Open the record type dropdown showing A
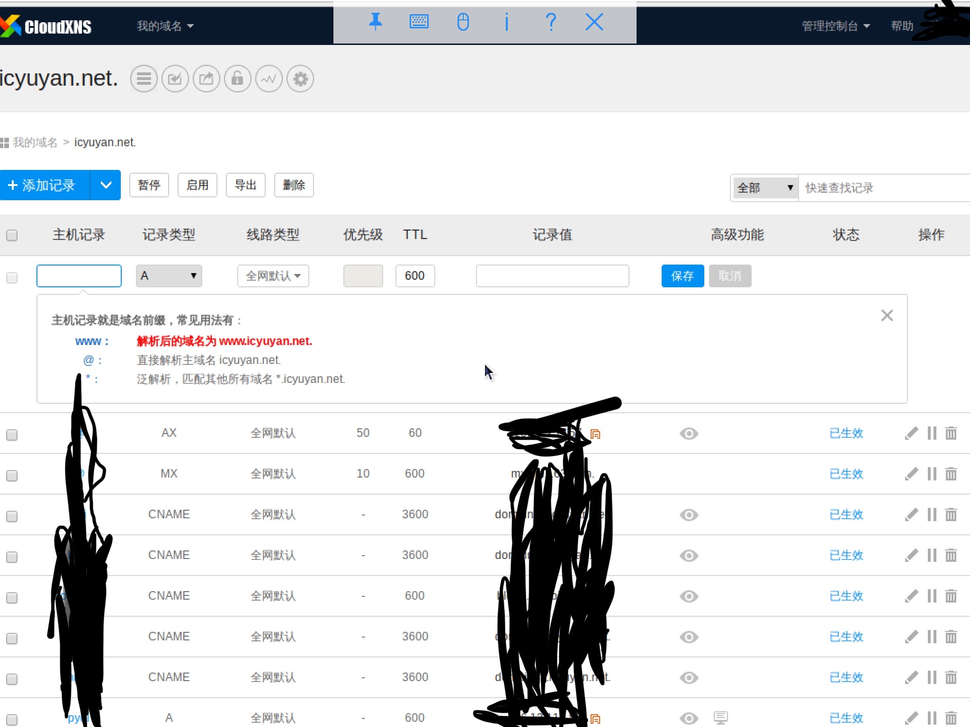The height and width of the screenshot is (727, 970). point(169,276)
